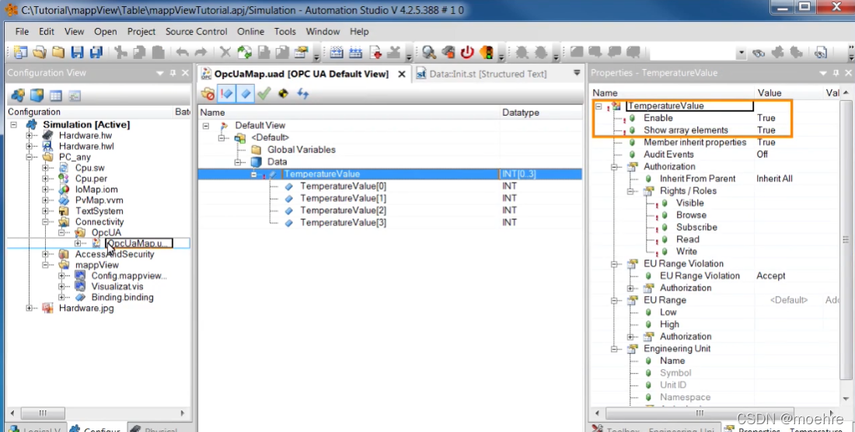Select TemperatureValue[2] row
Screen dimensions: 855x432
pyautogui.click(x=390, y=211)
